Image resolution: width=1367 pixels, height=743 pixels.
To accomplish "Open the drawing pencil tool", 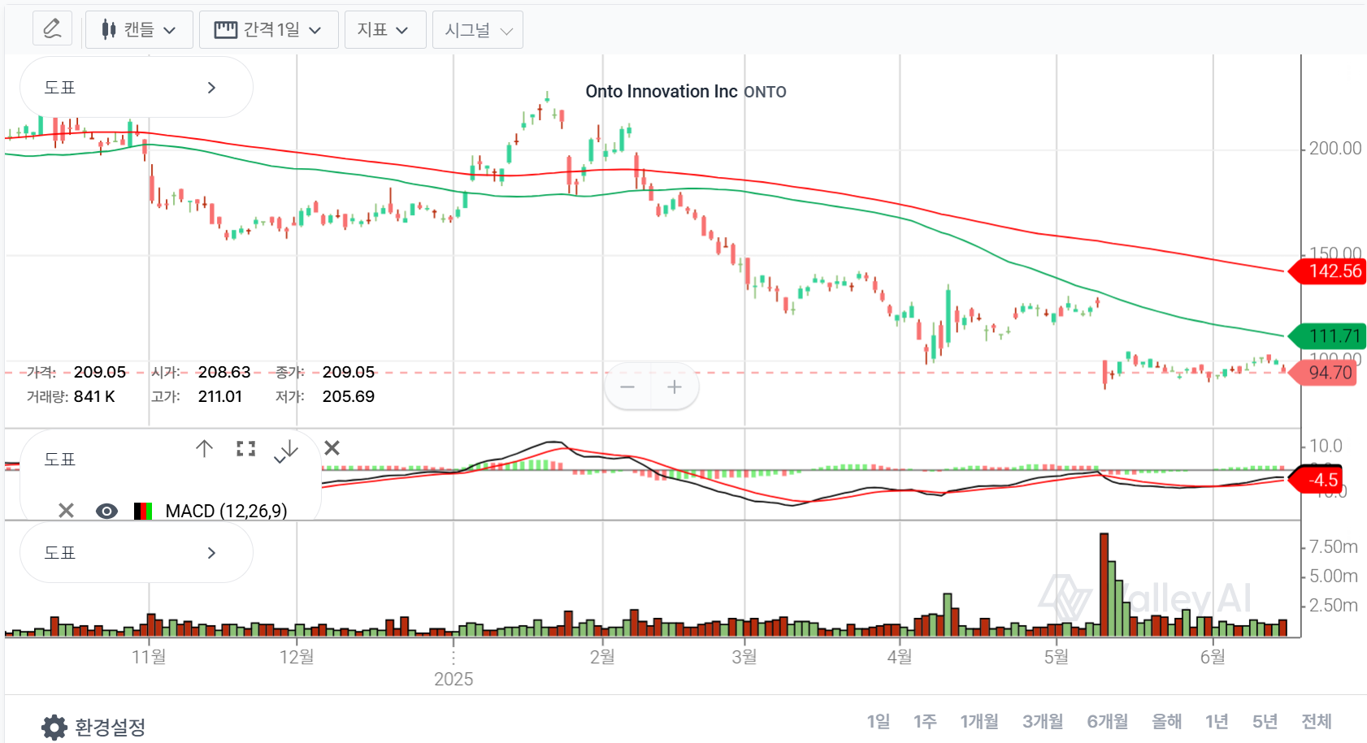I will 52,29.
